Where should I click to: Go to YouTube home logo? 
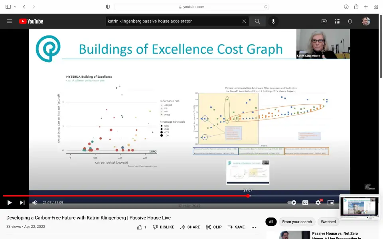point(31,21)
